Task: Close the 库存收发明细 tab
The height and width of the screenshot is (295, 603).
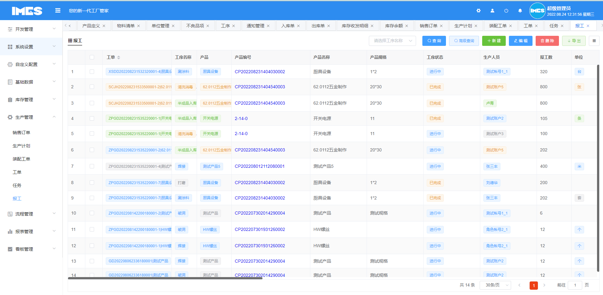Action: [372, 26]
